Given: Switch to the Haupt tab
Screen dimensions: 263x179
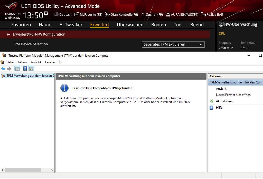Looking at the screenshot, I should pos(45,25).
